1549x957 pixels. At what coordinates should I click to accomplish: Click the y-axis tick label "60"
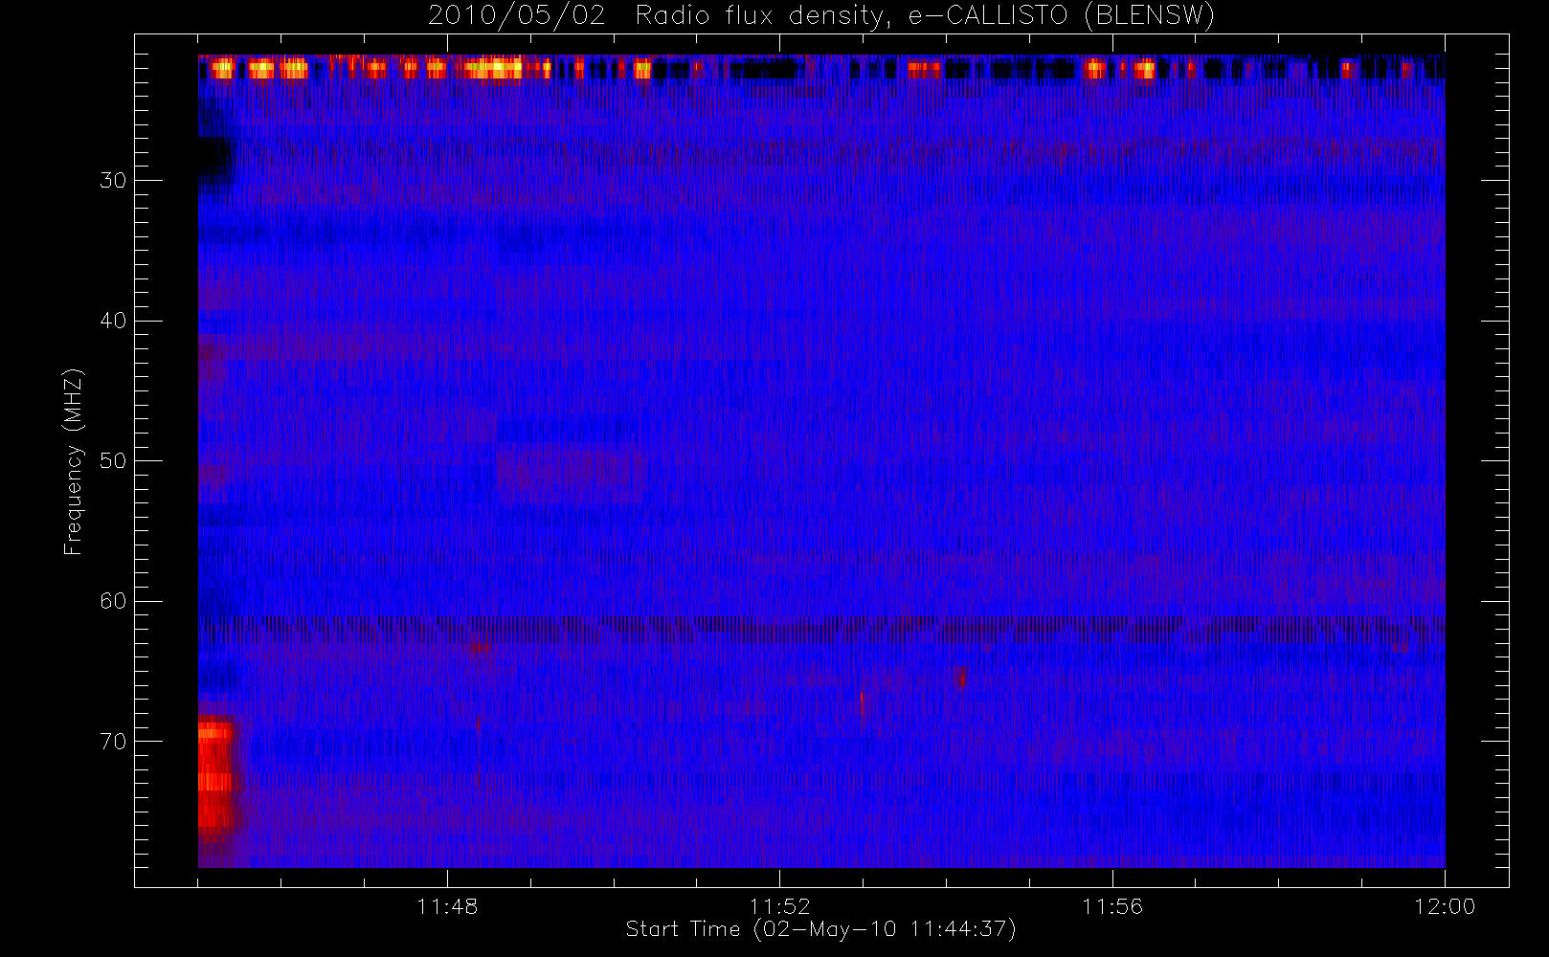(x=113, y=601)
